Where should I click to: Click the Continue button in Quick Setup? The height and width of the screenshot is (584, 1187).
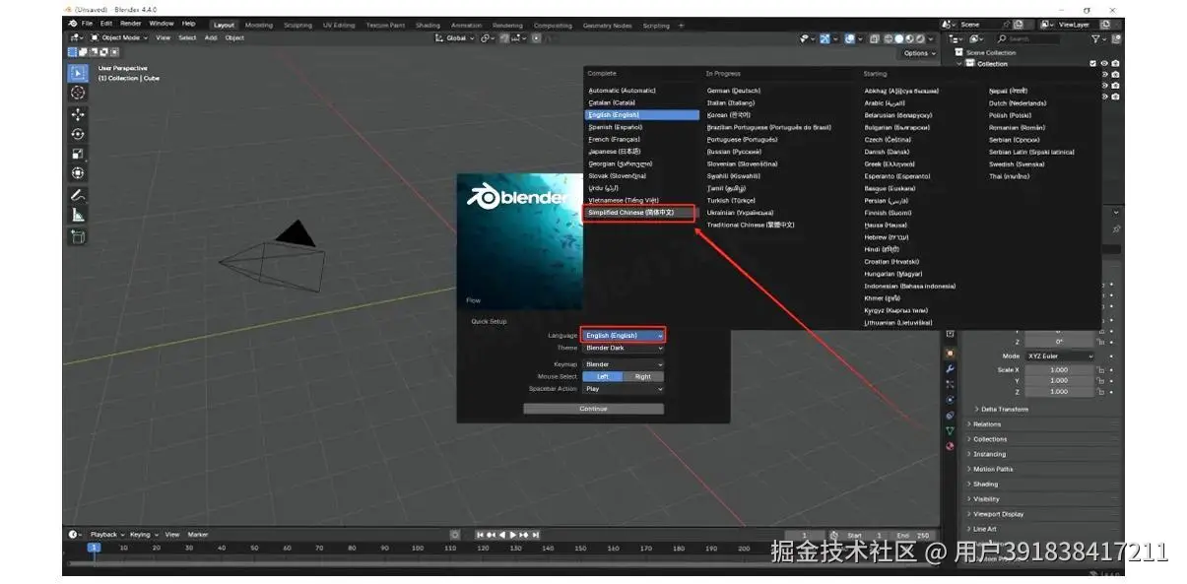pos(593,409)
